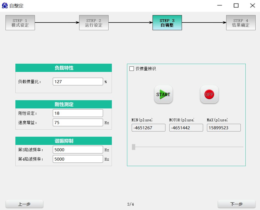Viewport: 260px width, 210px height.
Task: Click the 下一步 next button
Action: pos(236,204)
